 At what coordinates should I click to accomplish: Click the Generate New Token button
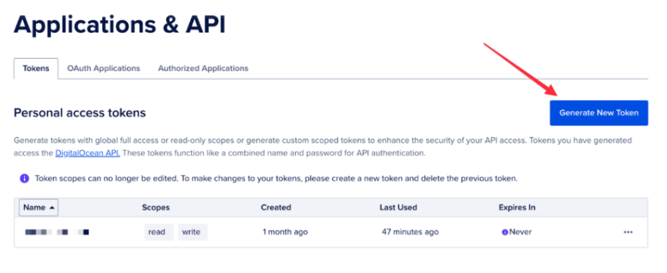coord(598,112)
